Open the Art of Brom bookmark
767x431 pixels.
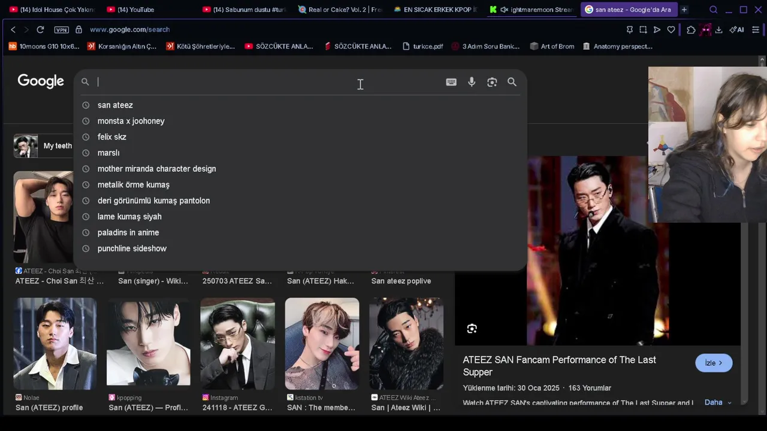point(552,46)
